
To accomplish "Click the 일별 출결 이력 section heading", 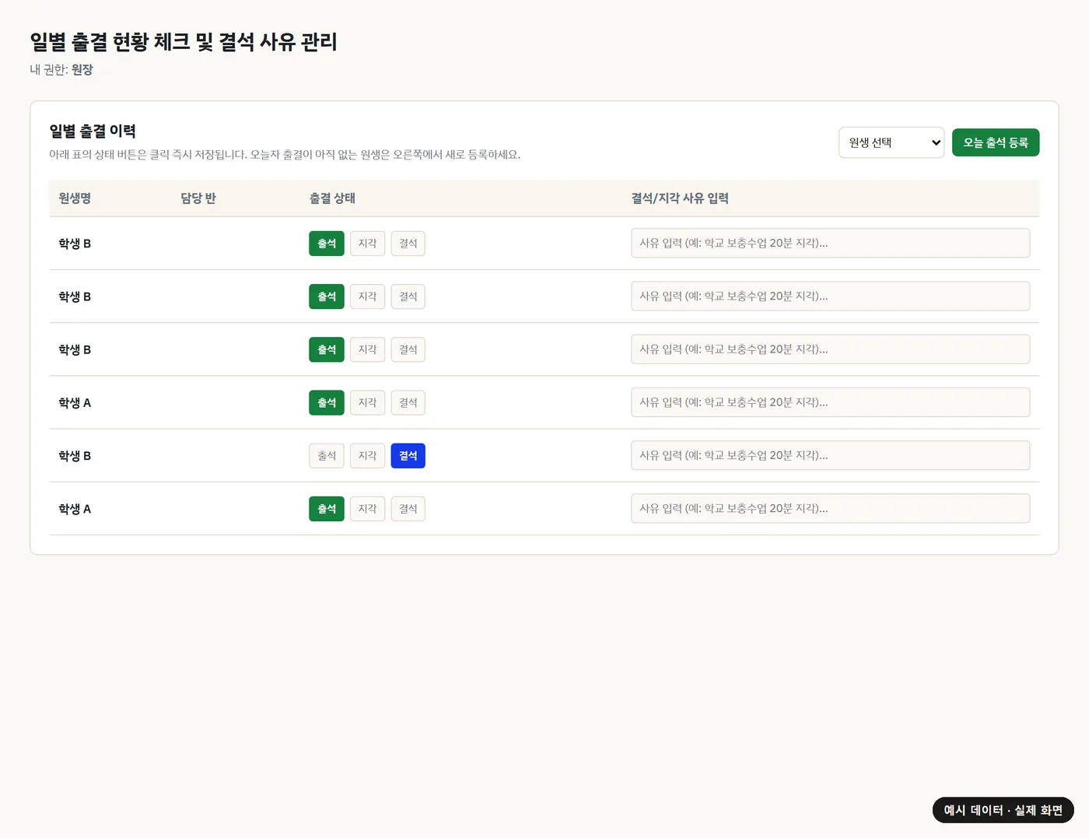I will coord(93,131).
